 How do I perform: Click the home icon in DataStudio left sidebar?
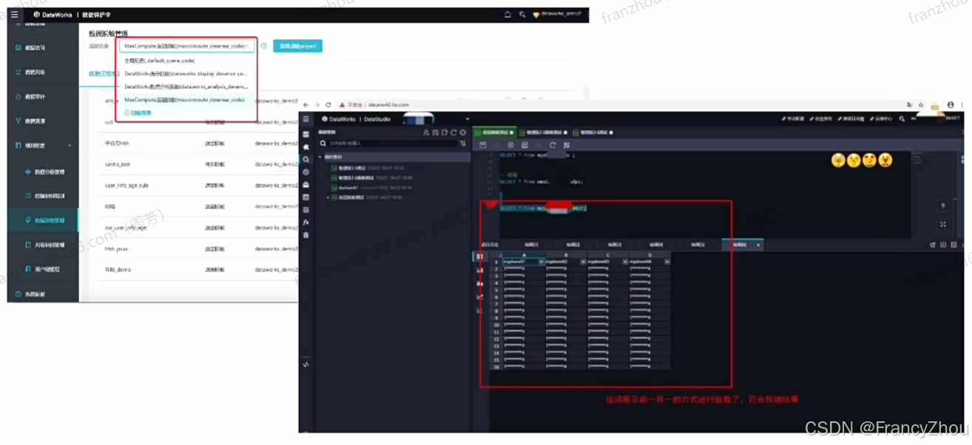point(306,146)
